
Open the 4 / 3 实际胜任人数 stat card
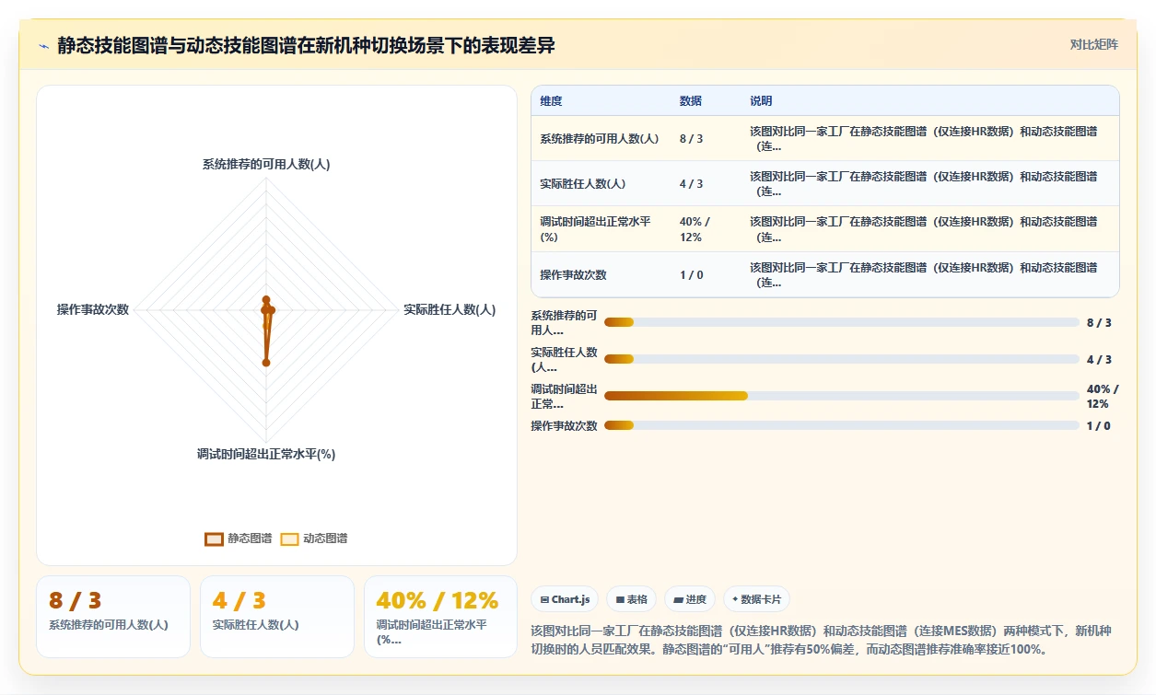pyautogui.click(x=277, y=617)
